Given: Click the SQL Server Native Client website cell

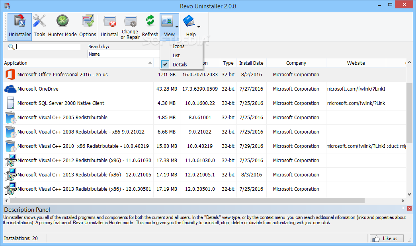Looking at the screenshot, I should [356, 103].
